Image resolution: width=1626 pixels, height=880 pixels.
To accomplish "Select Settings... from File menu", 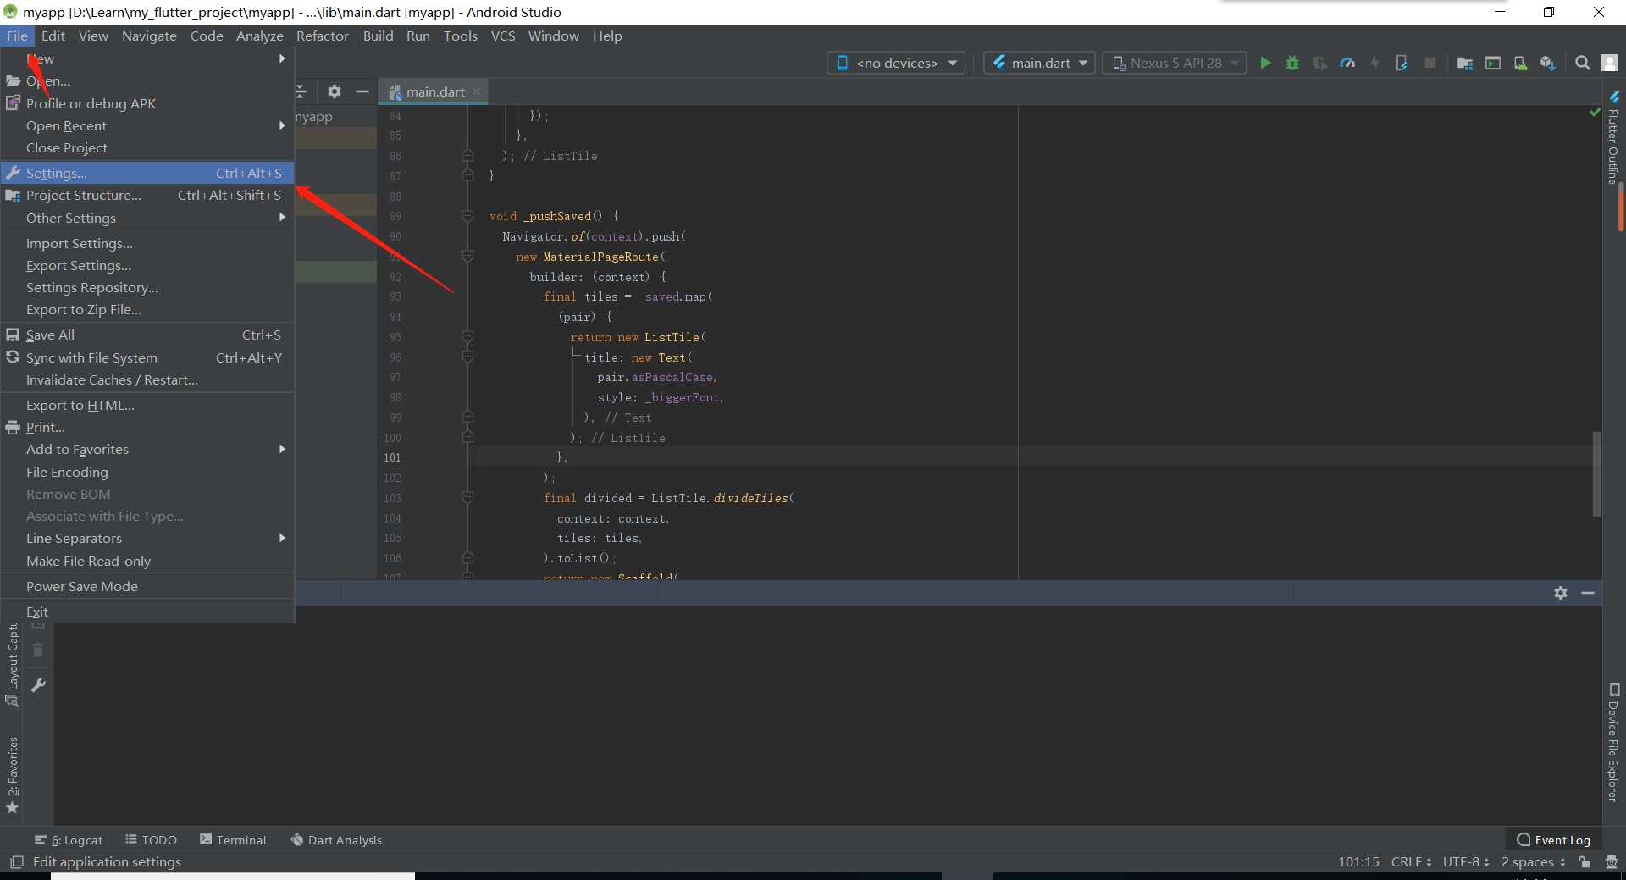I will [147, 173].
